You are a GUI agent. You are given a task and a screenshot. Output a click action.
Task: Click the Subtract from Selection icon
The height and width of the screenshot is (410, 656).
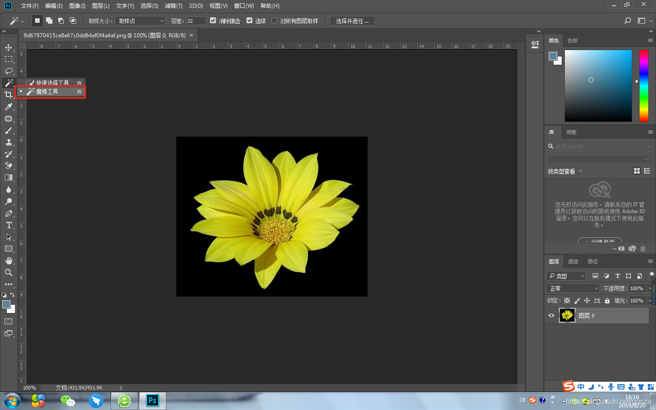[x=61, y=20]
